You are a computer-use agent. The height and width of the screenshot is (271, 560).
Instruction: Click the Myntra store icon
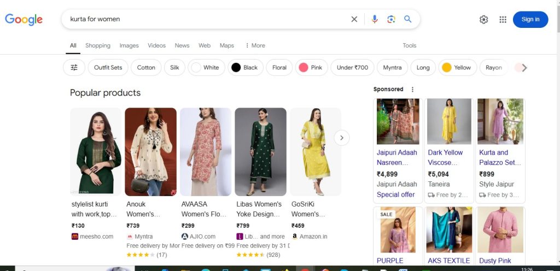[130, 237]
